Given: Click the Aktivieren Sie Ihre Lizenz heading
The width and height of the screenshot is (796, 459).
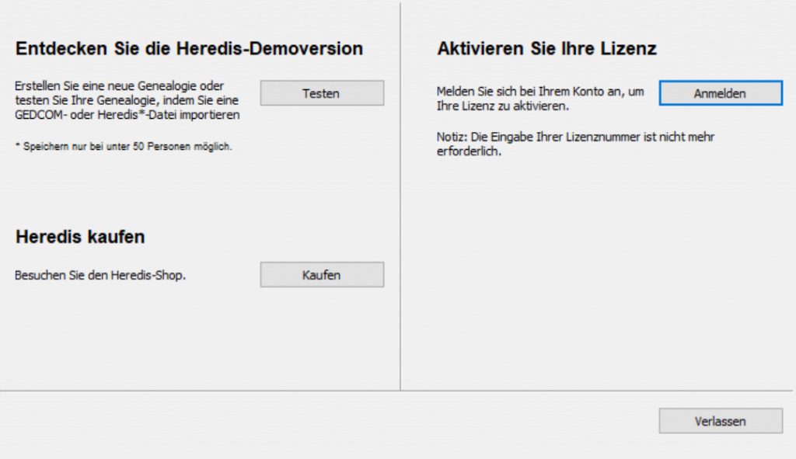Looking at the screenshot, I should (x=547, y=48).
